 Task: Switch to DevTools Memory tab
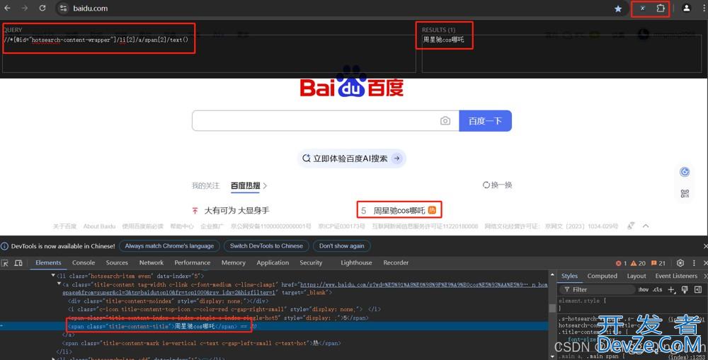click(x=234, y=262)
